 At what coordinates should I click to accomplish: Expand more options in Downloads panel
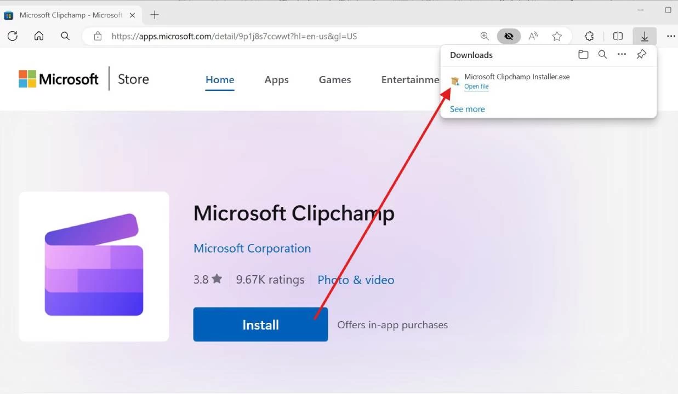click(622, 55)
